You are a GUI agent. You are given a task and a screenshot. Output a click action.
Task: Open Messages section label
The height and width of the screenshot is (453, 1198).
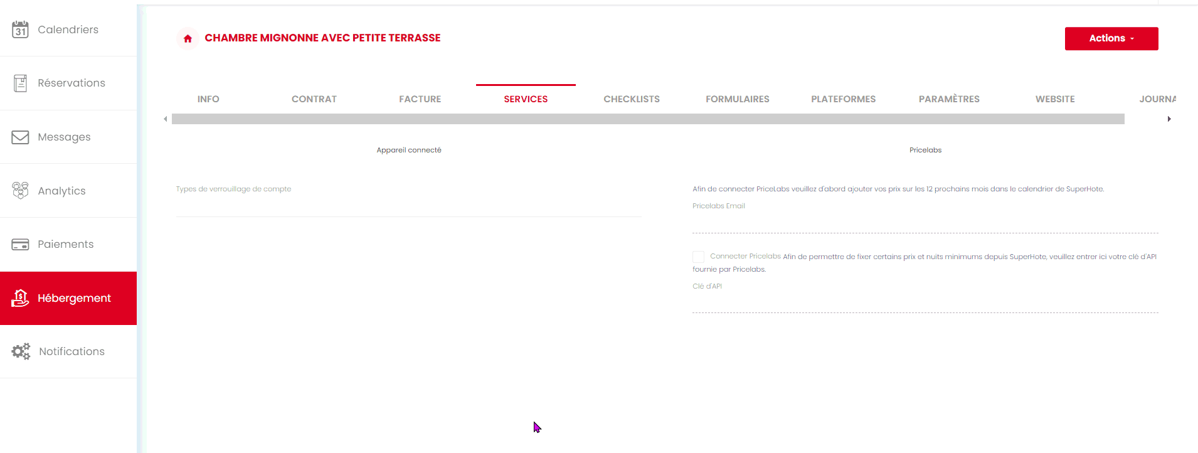click(64, 137)
